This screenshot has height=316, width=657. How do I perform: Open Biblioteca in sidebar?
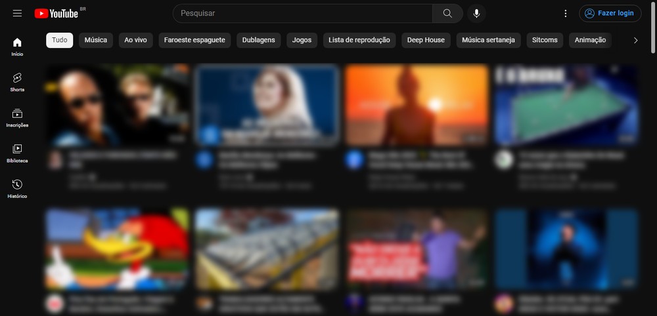pyautogui.click(x=17, y=153)
